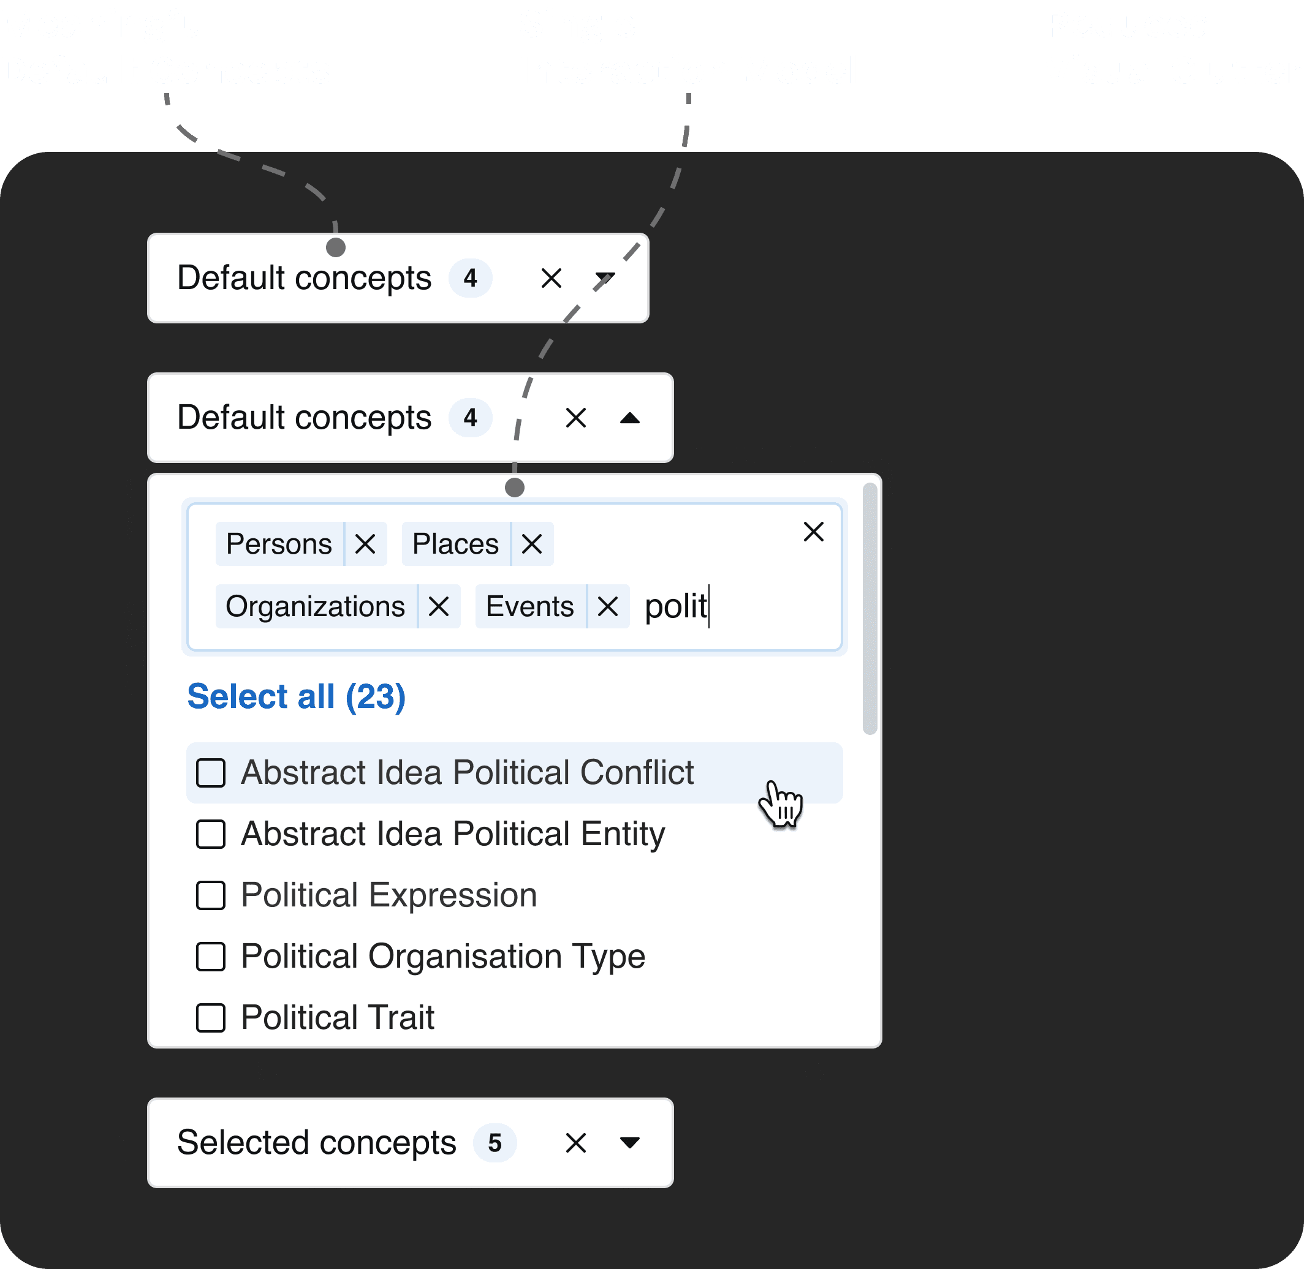
Task: Click the Selected concepts count badge
Action: point(495,1142)
